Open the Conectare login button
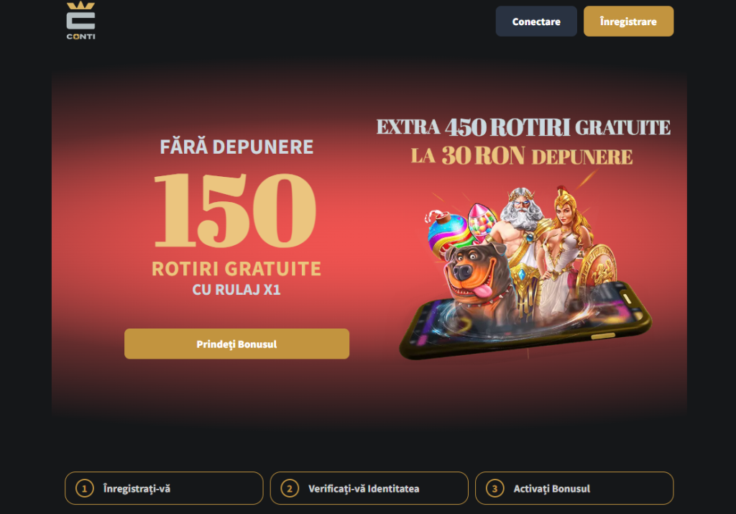The width and height of the screenshot is (736, 514). 536,21
